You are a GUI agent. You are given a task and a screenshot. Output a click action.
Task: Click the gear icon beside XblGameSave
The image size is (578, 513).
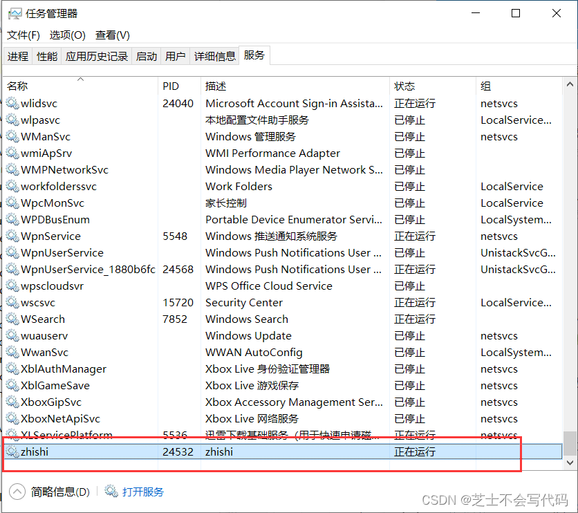coord(12,385)
